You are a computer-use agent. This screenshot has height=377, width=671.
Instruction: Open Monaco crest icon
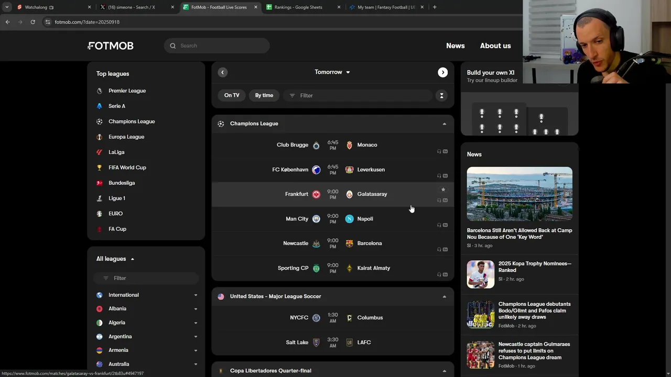pos(350,145)
